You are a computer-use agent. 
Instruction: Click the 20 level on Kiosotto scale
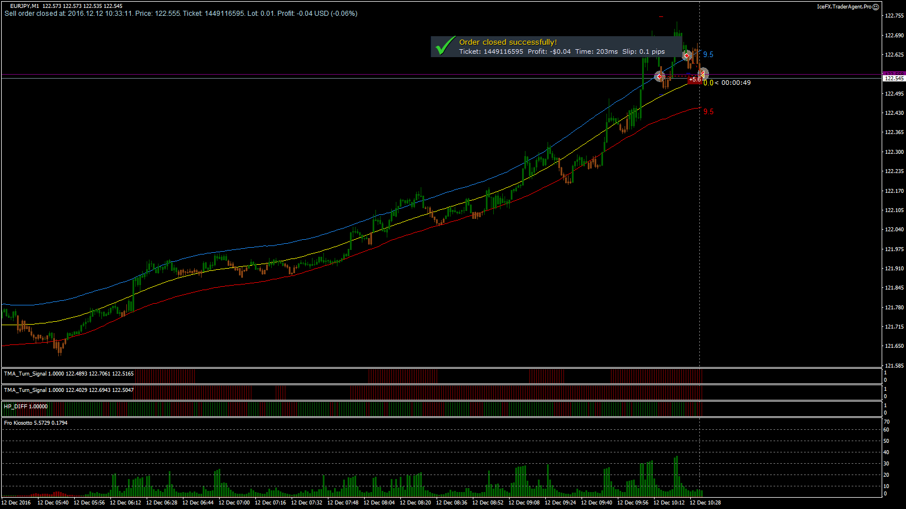click(887, 475)
